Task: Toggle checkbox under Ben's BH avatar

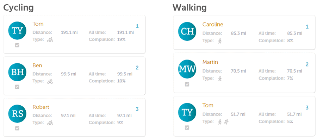Action: click(x=17, y=87)
